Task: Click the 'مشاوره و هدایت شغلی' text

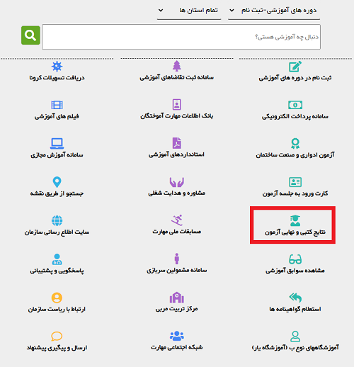Action: [x=177, y=193]
